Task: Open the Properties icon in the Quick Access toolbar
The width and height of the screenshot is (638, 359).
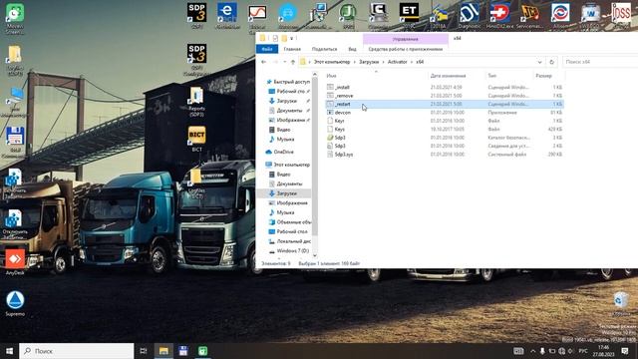Action: point(275,38)
